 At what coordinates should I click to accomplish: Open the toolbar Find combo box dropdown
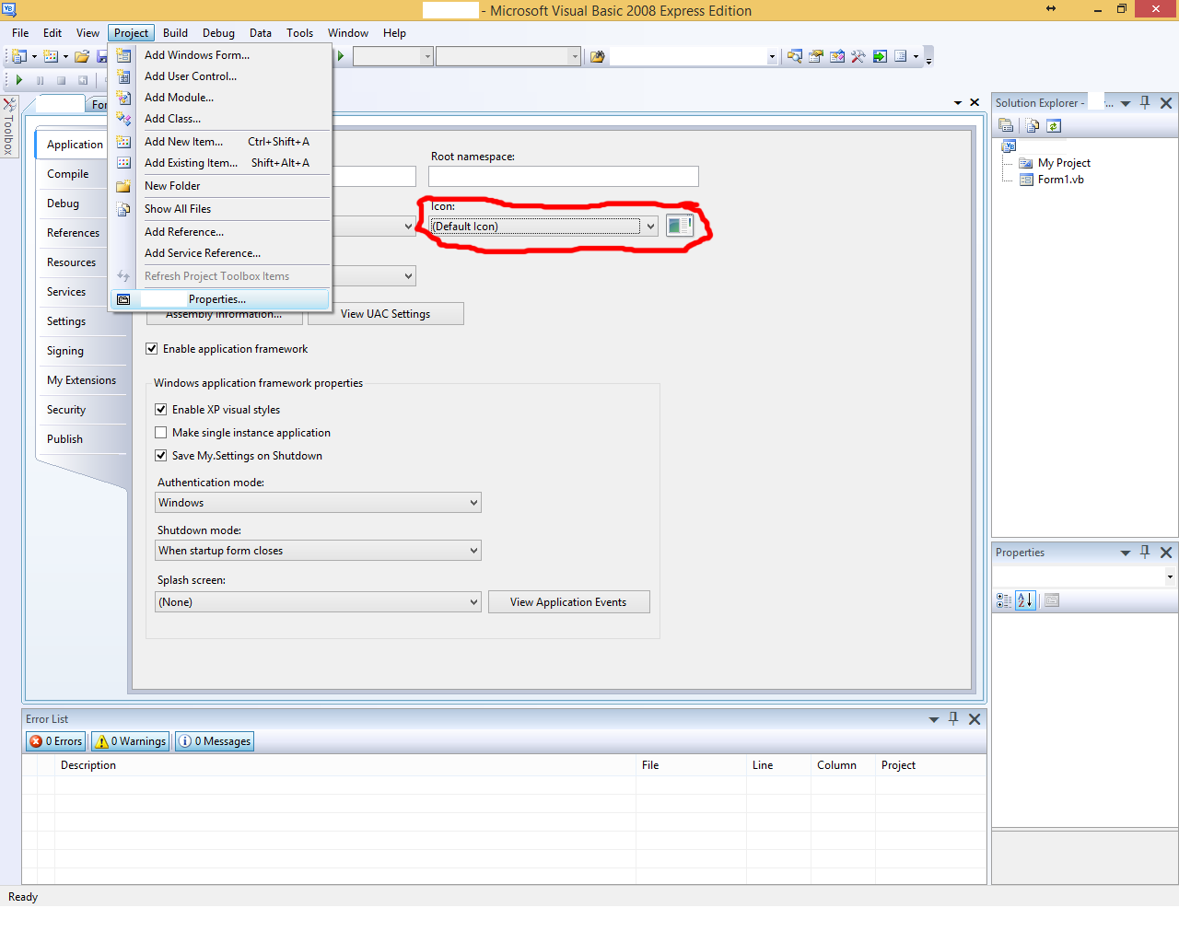pyautogui.click(x=772, y=57)
